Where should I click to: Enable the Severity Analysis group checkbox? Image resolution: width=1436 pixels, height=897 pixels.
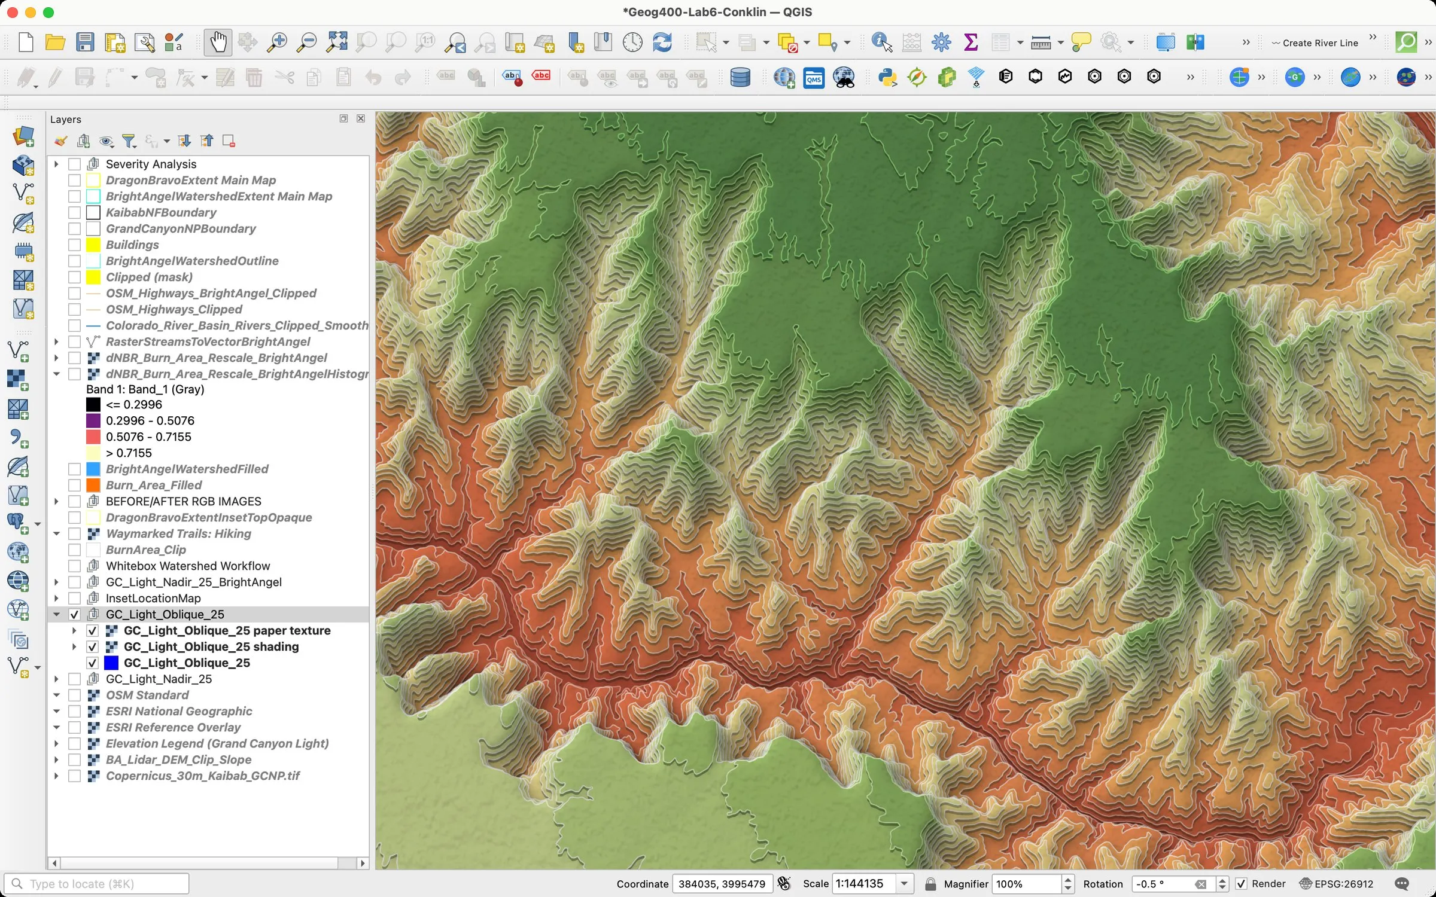point(75,164)
